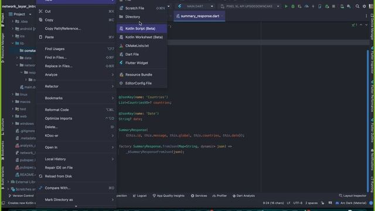Image resolution: width=375 pixels, height=211 pixels.
Task: Select Reload from Disk entry
Action: click(x=76, y=176)
